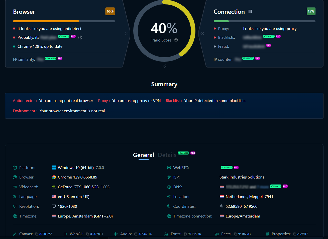The image size is (328, 239).
Task: Click the Resolution row label icon
Action: point(15,206)
